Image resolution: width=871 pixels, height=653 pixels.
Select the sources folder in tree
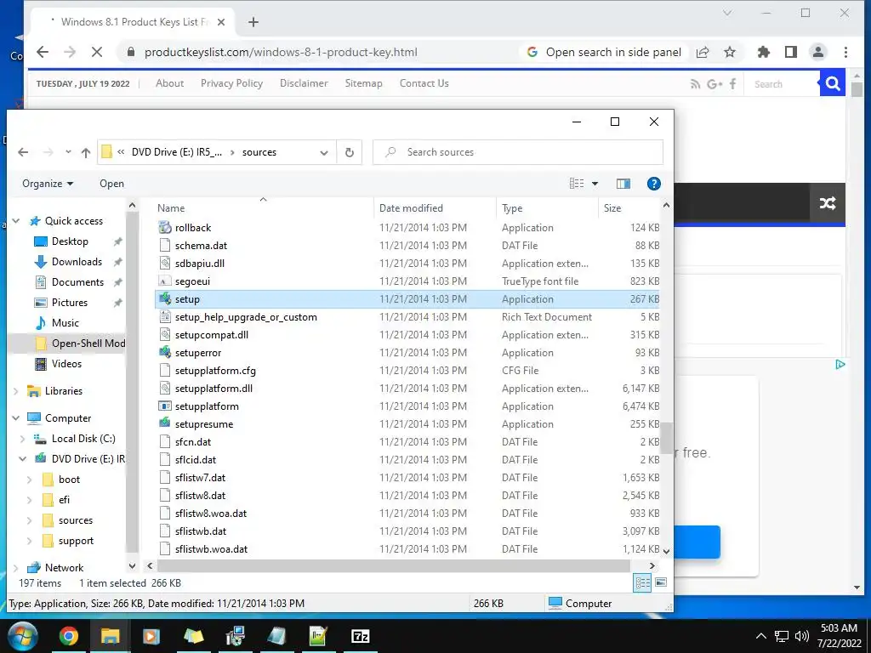pos(76,520)
